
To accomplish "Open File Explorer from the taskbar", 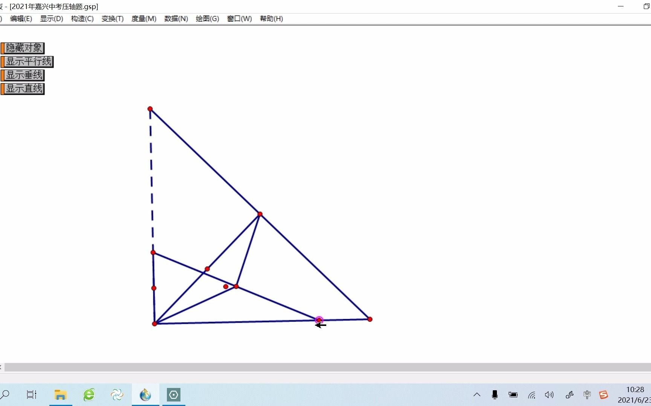I will pos(60,395).
